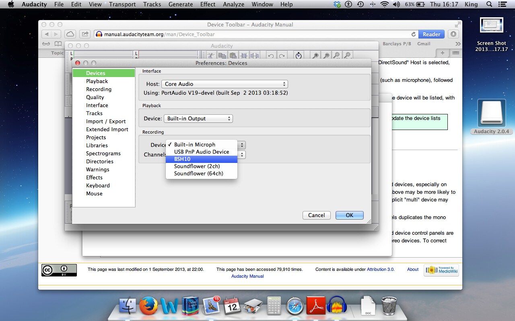This screenshot has width=515, height=321.
Task: Click Zoom In magnifier in Audacity toolbar
Action: coord(316,56)
